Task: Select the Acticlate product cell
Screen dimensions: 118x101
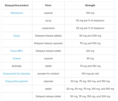Action: pos(17,66)
